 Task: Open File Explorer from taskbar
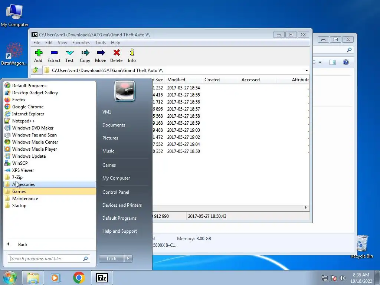(33, 278)
